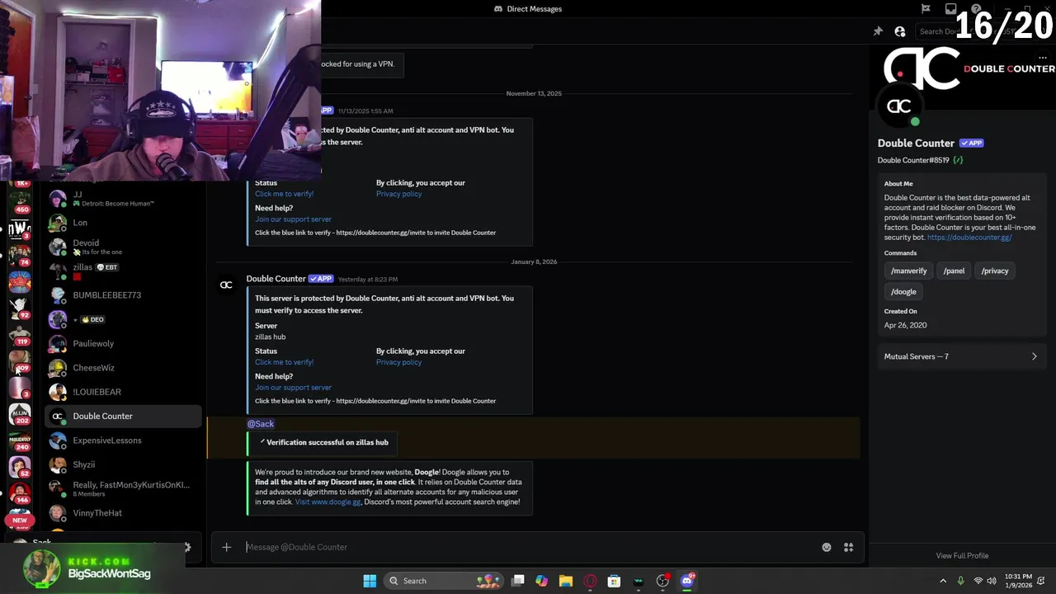
Task: Open Double Counter author name in chat
Action: tap(276, 279)
